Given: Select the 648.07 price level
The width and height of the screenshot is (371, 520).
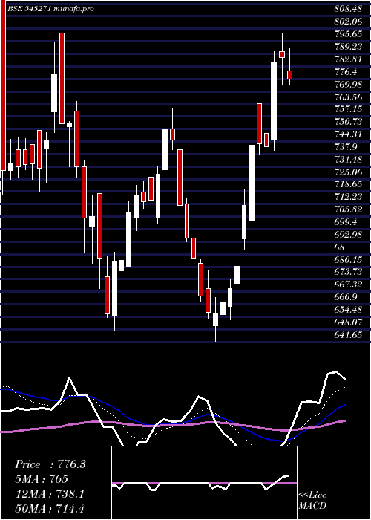Looking at the screenshot, I should pyautogui.click(x=348, y=322).
